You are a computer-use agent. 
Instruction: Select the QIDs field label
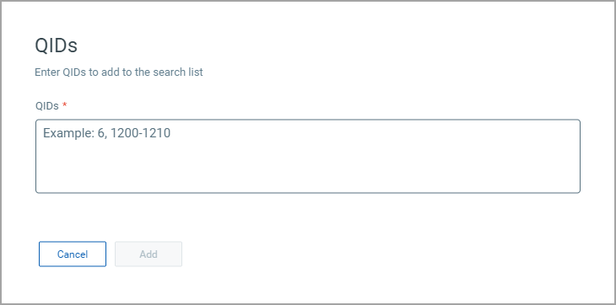tap(47, 106)
